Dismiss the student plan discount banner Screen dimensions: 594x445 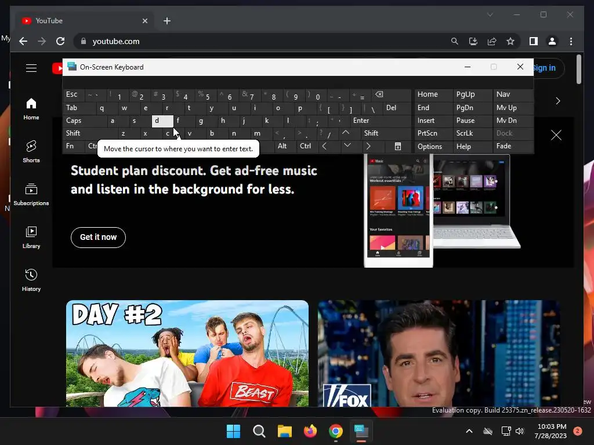tap(556, 135)
